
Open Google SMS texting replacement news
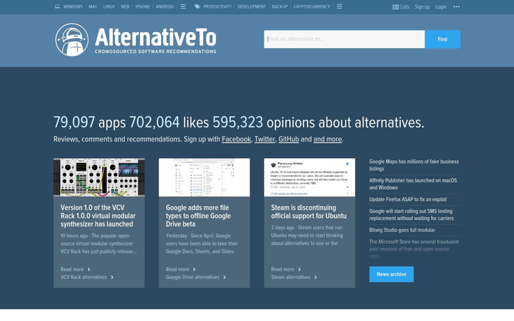(x=411, y=214)
